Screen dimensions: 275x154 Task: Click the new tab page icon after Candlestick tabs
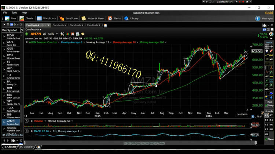tap(105, 25)
